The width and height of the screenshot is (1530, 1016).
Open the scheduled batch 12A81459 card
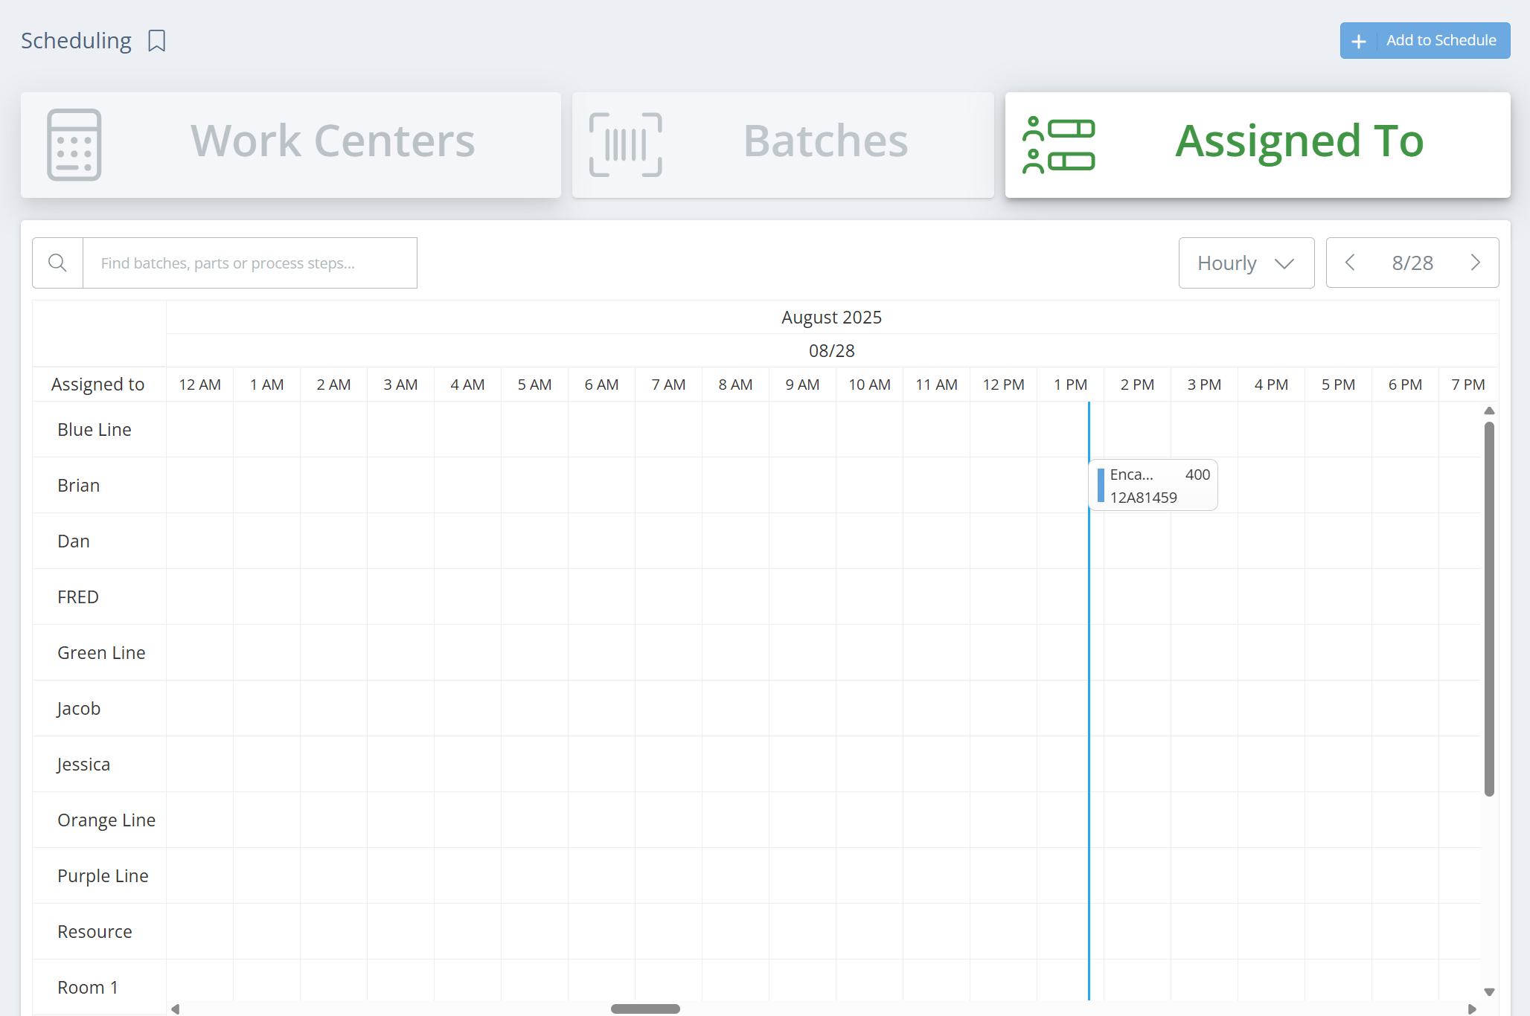pos(1153,486)
